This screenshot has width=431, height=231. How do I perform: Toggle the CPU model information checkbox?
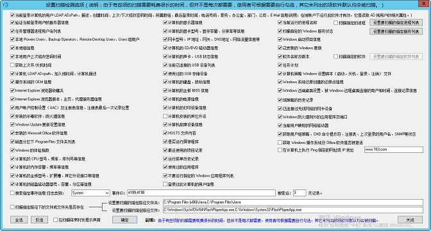pyautogui.click(x=12, y=159)
